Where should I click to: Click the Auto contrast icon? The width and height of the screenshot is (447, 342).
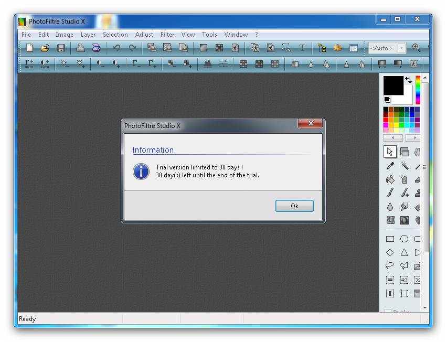pos(45,64)
